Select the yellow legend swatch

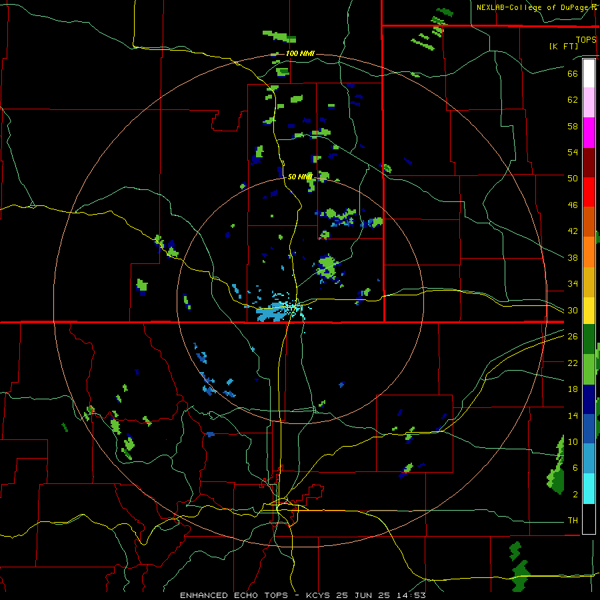pyautogui.click(x=589, y=310)
